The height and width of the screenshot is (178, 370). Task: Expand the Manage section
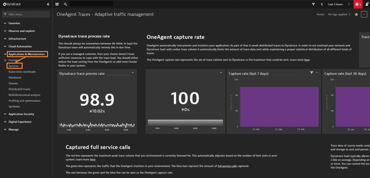(11, 130)
